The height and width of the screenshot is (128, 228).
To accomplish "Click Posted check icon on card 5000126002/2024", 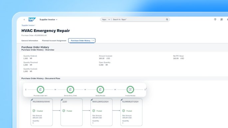I will [94, 111].
